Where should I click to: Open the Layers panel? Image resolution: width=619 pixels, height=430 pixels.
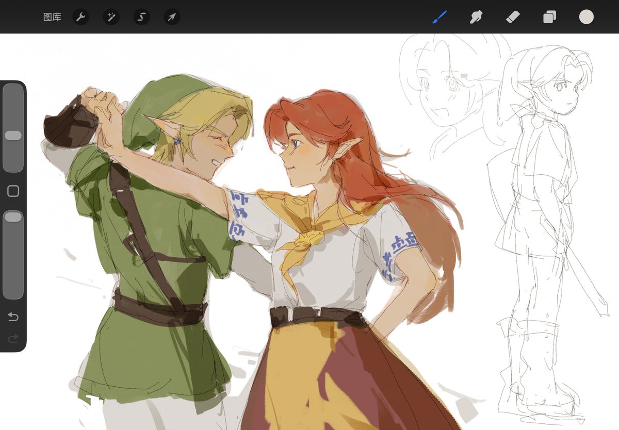549,17
